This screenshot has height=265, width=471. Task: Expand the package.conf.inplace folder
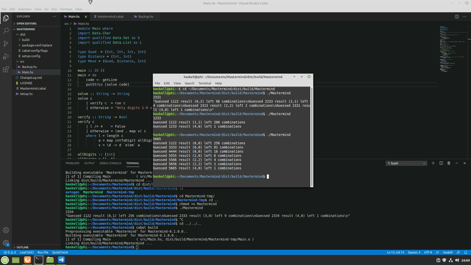(36, 45)
